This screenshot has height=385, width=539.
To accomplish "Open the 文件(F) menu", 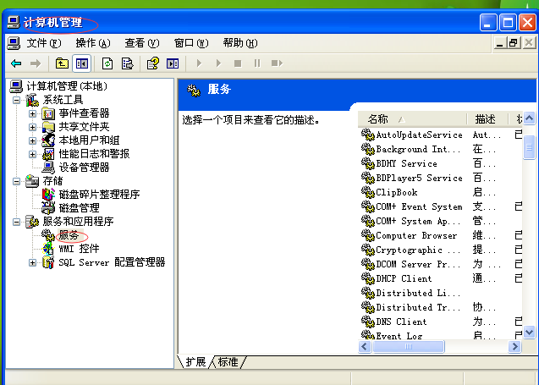I will pyautogui.click(x=44, y=43).
